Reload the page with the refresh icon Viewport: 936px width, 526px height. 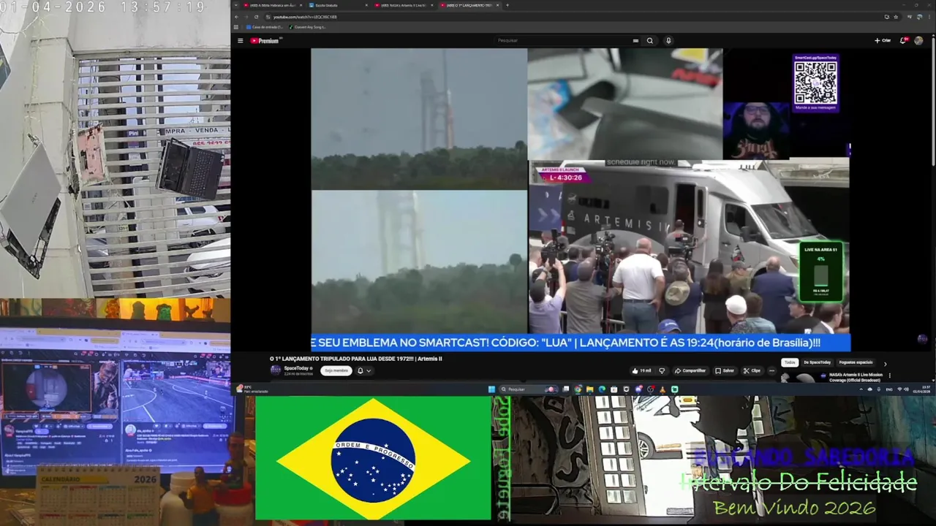point(256,17)
